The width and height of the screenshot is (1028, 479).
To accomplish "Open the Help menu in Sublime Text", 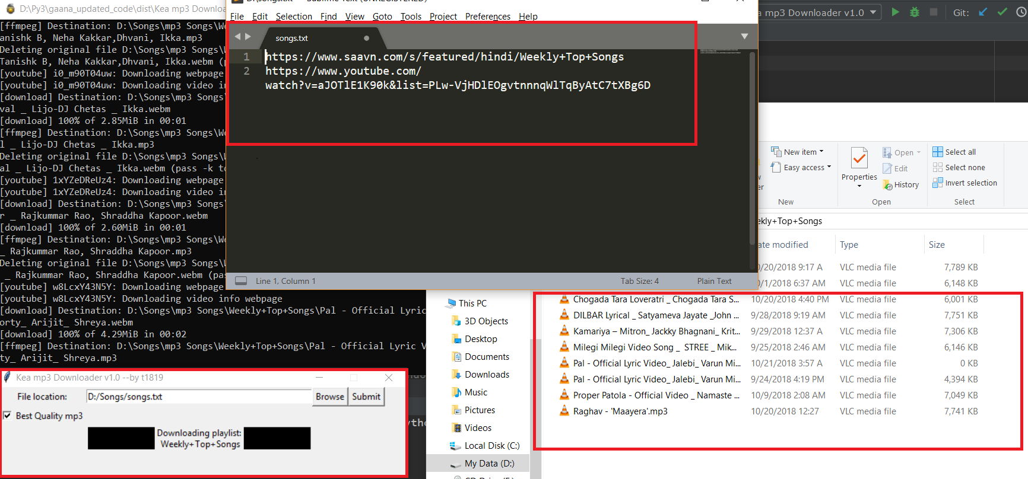I will click(x=528, y=17).
